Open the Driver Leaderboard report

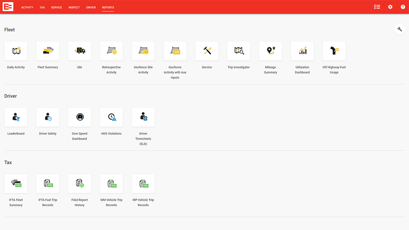coord(16,117)
